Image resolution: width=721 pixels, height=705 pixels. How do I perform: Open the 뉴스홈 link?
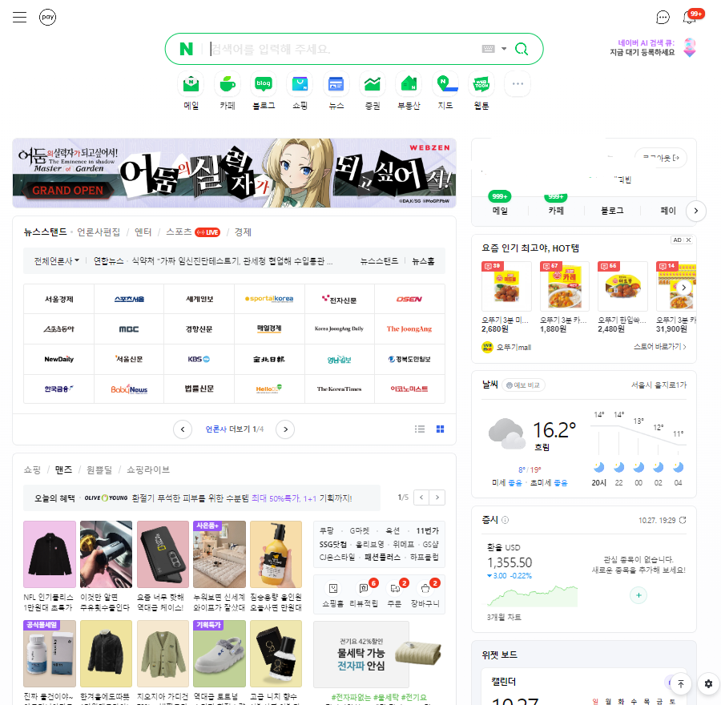(x=423, y=260)
